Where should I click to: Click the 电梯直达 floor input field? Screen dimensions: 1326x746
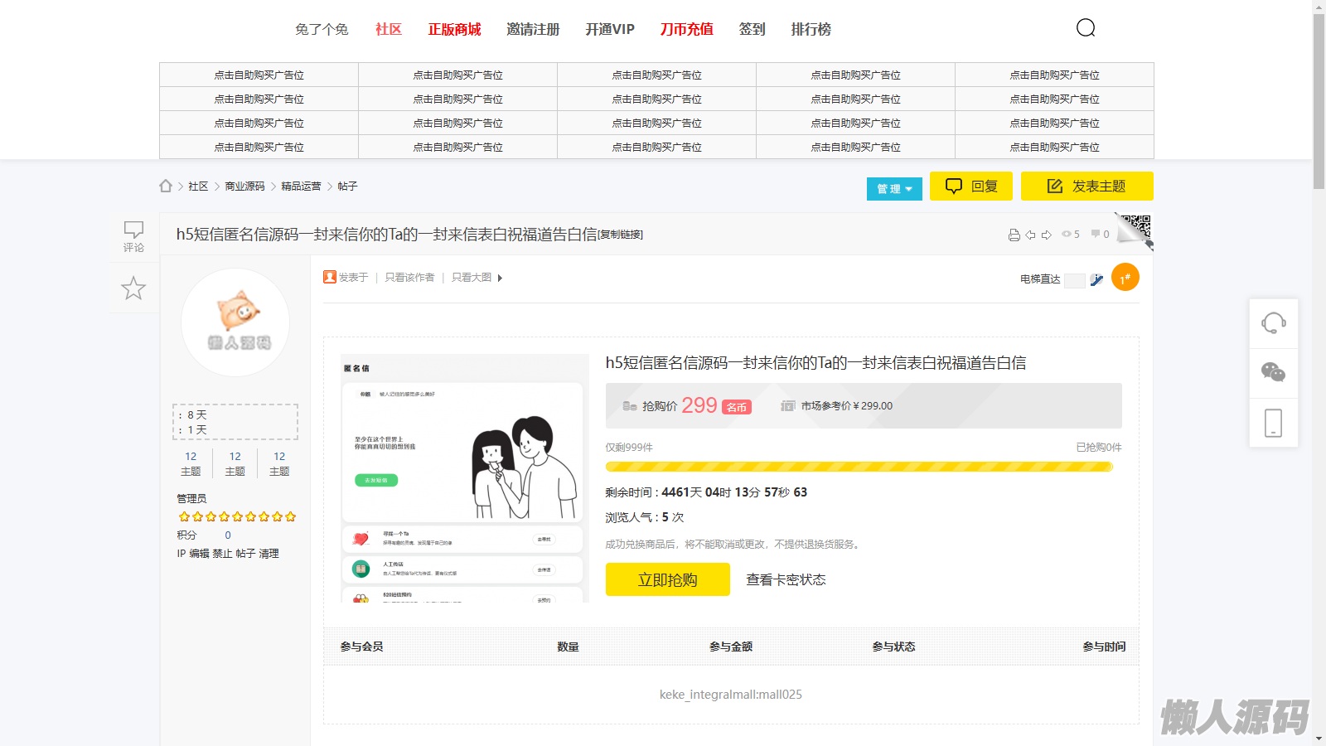(x=1075, y=280)
